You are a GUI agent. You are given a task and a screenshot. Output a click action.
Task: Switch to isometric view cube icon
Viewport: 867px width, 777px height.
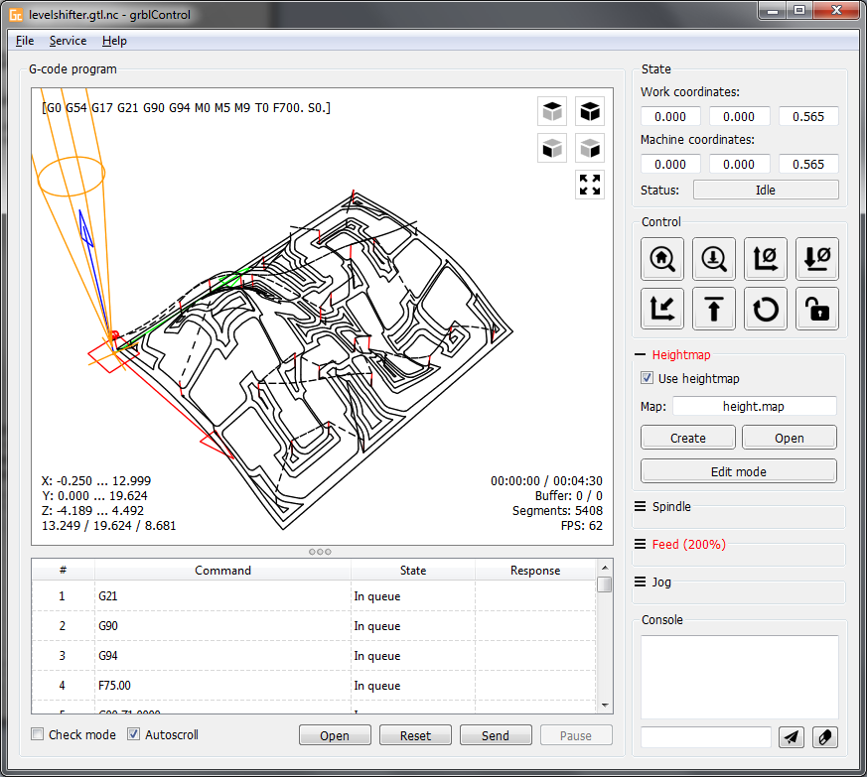(x=590, y=111)
